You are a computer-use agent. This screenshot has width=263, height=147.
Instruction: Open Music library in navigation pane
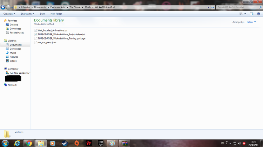(11, 53)
